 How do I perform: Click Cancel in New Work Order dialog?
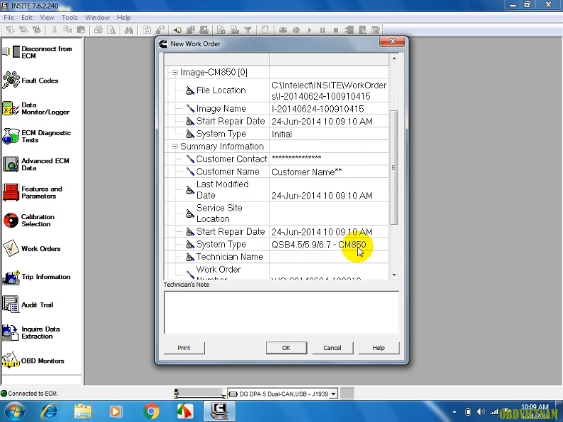(x=332, y=348)
